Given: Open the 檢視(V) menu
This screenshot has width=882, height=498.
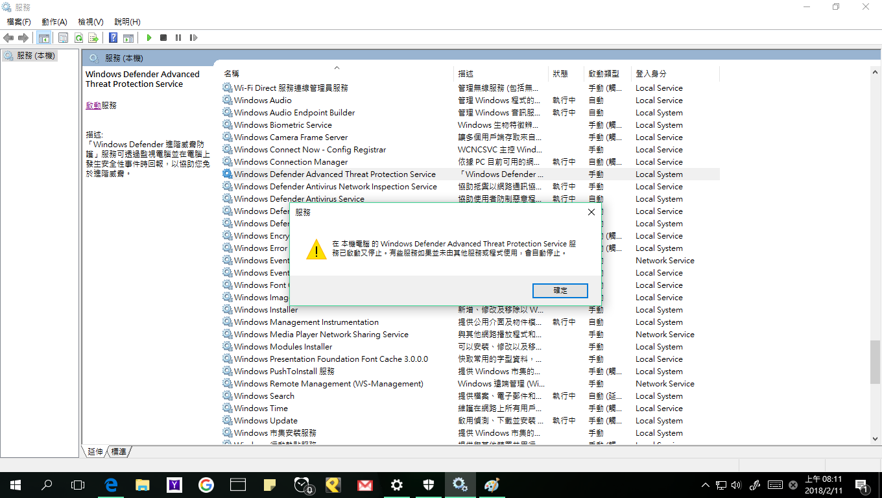Looking at the screenshot, I should [91, 22].
